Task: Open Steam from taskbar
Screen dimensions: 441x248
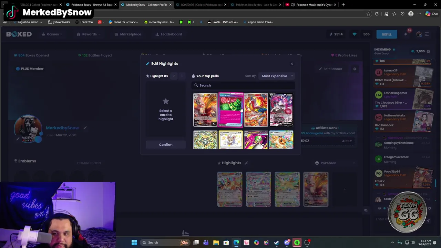Action: coord(276,242)
